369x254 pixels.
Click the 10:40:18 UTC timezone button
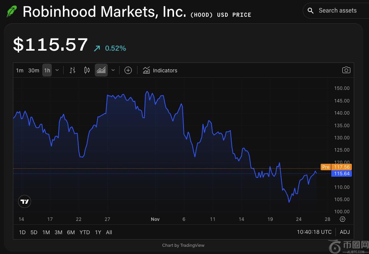pos(314,232)
